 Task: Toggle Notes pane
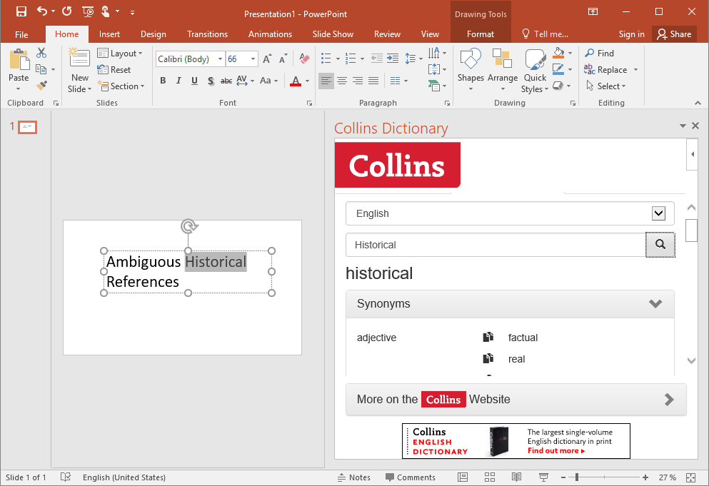(354, 477)
